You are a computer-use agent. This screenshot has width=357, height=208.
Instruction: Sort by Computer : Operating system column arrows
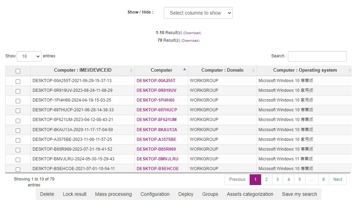tap(350, 70)
